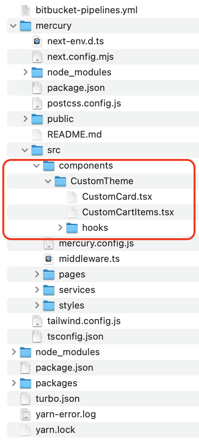Viewport: 199px width, 443px height.
Task: Select the yarn.lock file
Action: 55,430
